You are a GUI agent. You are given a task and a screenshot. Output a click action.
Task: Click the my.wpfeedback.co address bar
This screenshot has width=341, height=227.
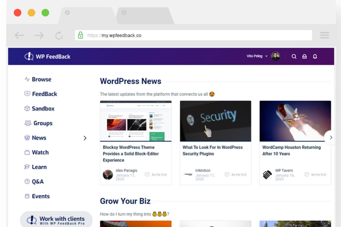(194, 35)
